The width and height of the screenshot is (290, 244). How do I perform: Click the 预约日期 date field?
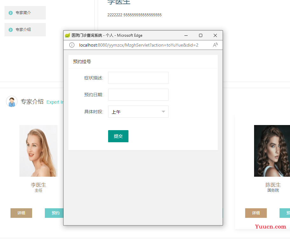[138, 95]
